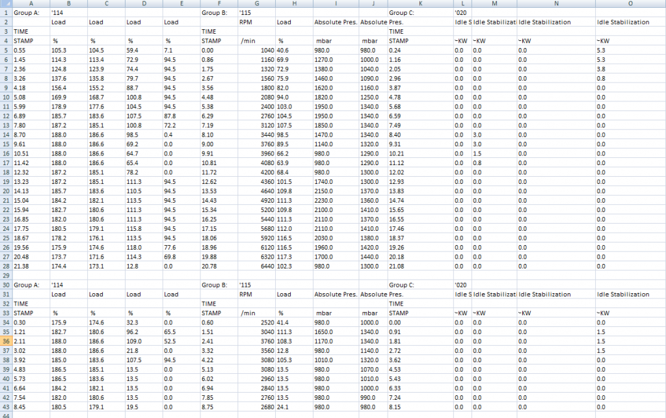
Task: Click row 29 header
Action: (5, 276)
